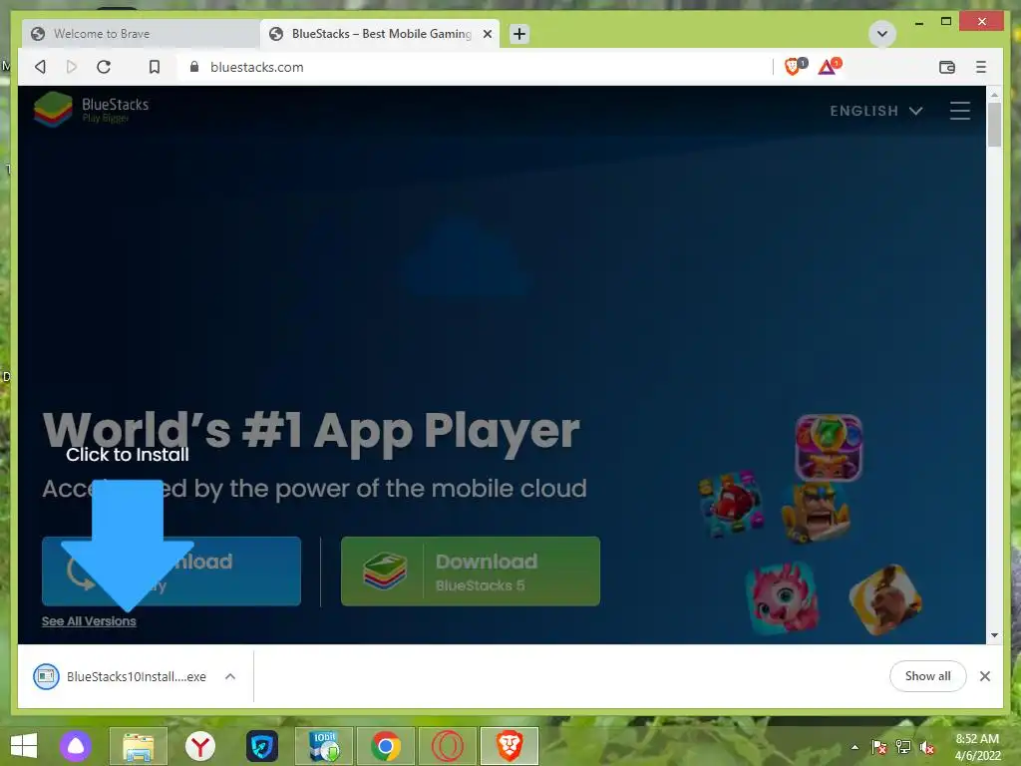Click the barbarian king game icon
This screenshot has width=1021, height=766.
coord(816,513)
